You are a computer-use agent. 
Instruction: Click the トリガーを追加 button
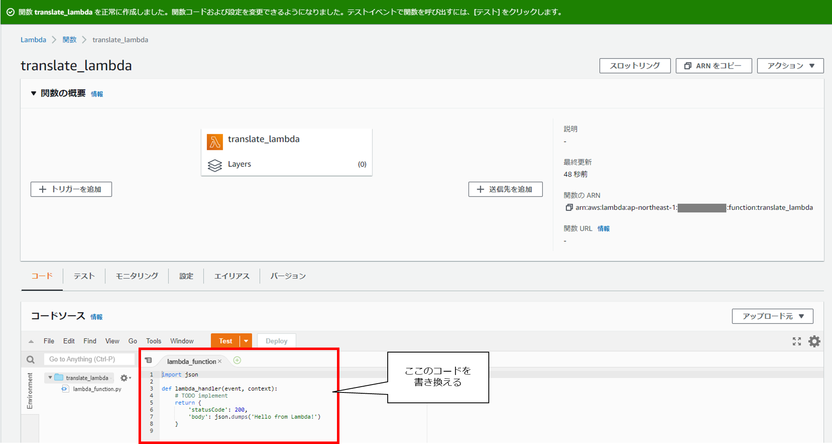71,189
